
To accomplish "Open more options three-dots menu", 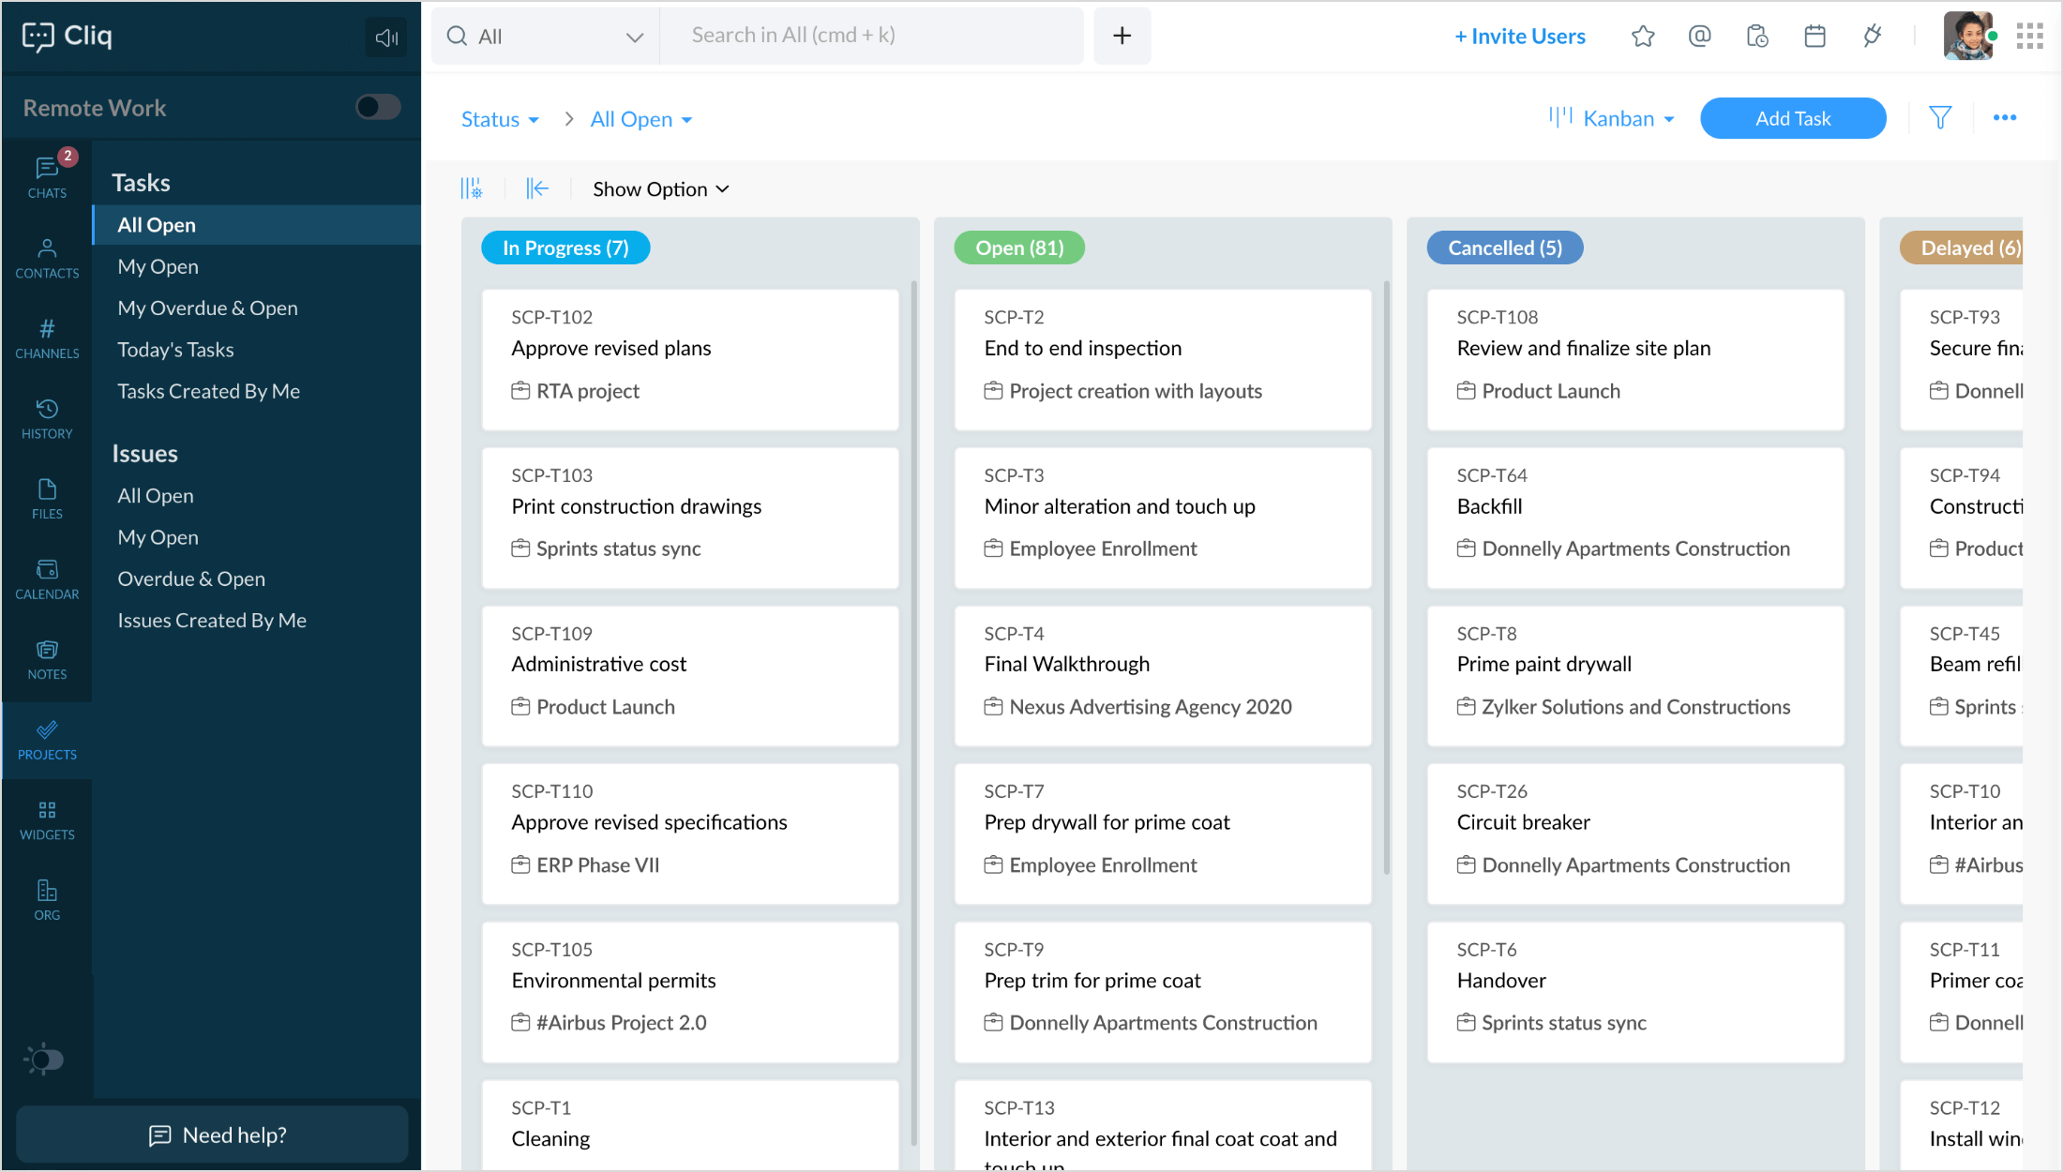I will click(x=2005, y=118).
